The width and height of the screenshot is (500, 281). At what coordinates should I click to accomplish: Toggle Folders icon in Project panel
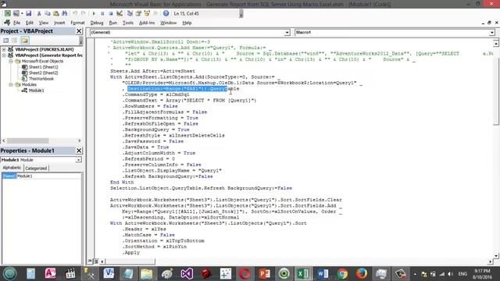tap(25, 40)
